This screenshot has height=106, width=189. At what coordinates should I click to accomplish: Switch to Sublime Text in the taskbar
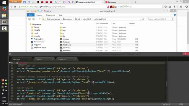tap(4, 22)
